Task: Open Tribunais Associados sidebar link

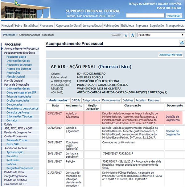Action: (x=19, y=97)
